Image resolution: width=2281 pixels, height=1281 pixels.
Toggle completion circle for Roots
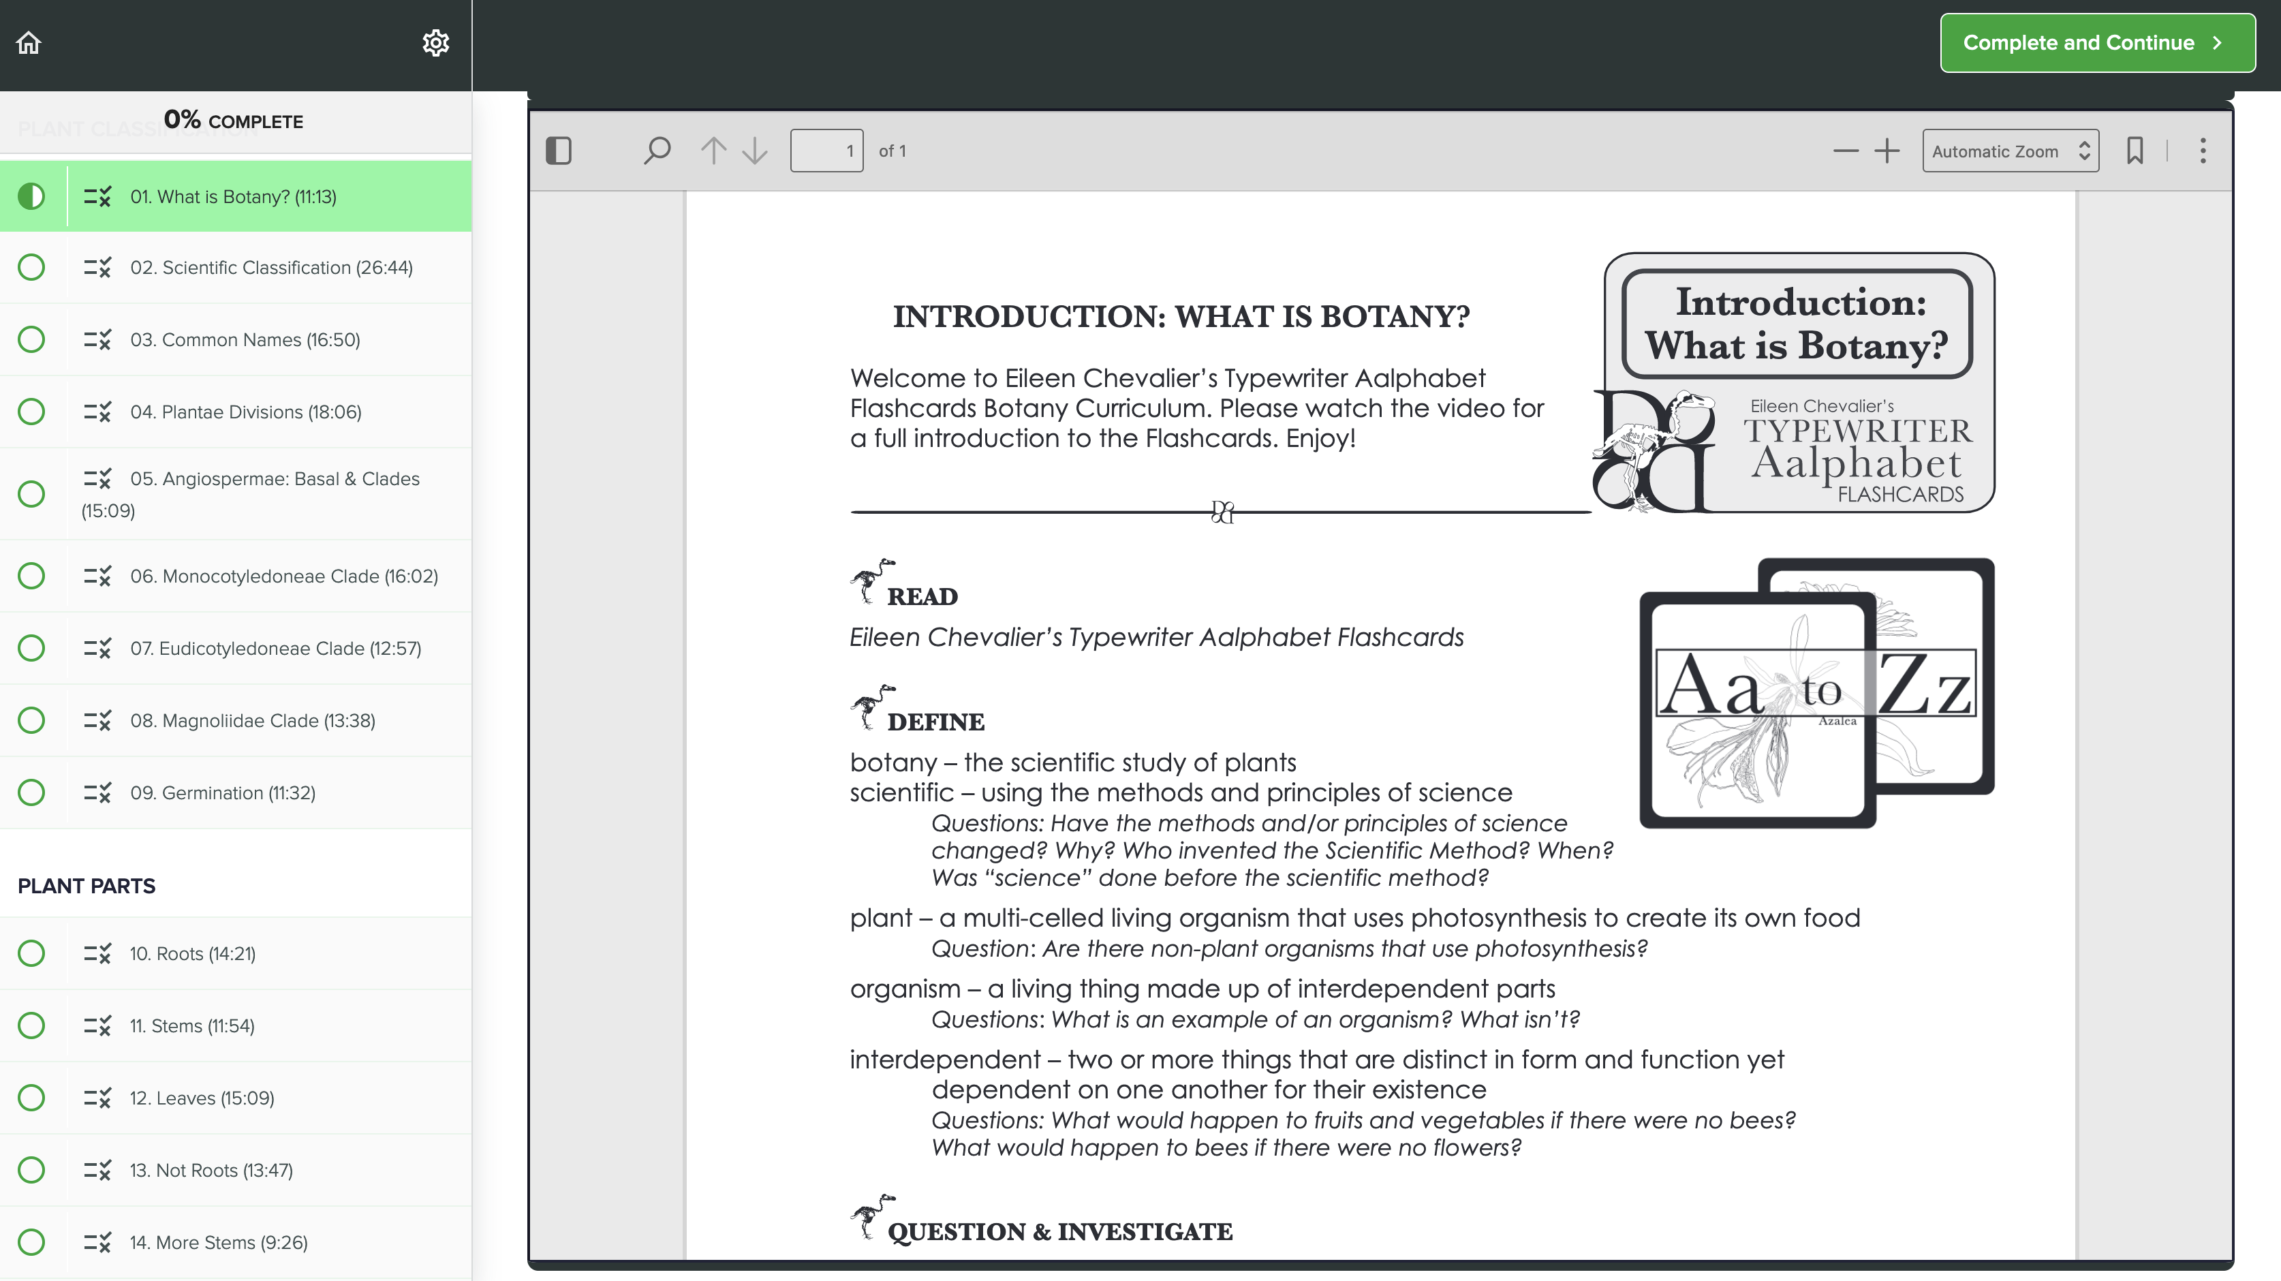click(x=31, y=953)
